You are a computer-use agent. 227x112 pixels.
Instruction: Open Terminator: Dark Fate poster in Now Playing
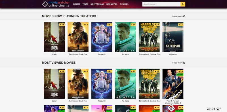coord(78,37)
